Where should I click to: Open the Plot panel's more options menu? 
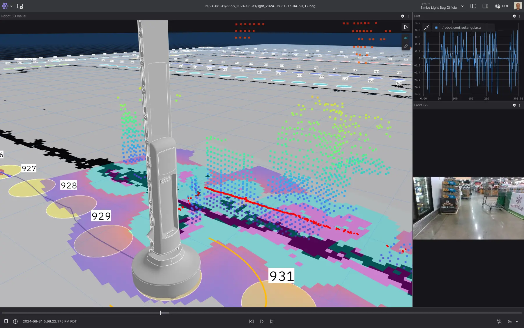tap(520, 16)
